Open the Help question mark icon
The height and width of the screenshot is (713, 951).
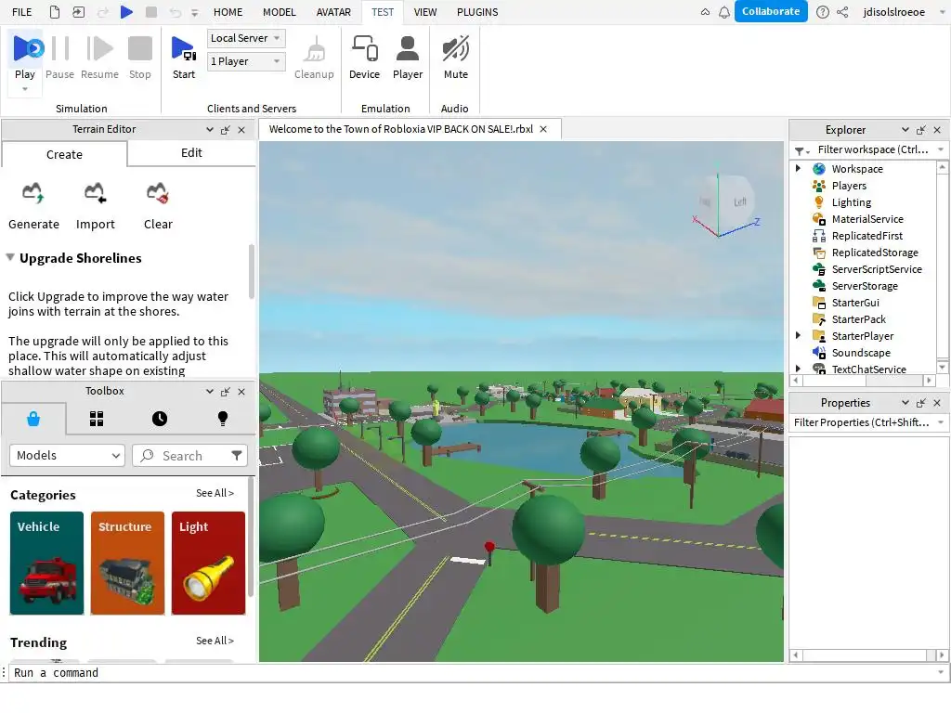pyautogui.click(x=823, y=12)
